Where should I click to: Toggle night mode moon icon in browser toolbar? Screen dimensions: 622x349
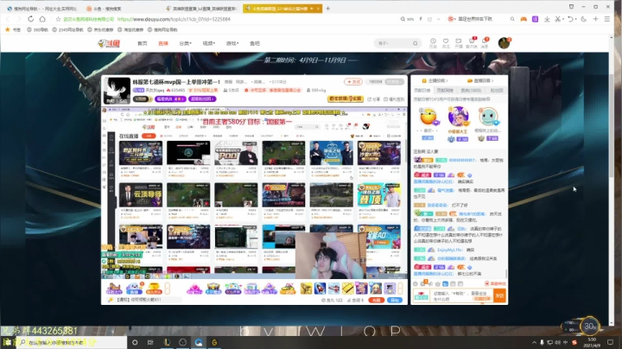[583, 19]
